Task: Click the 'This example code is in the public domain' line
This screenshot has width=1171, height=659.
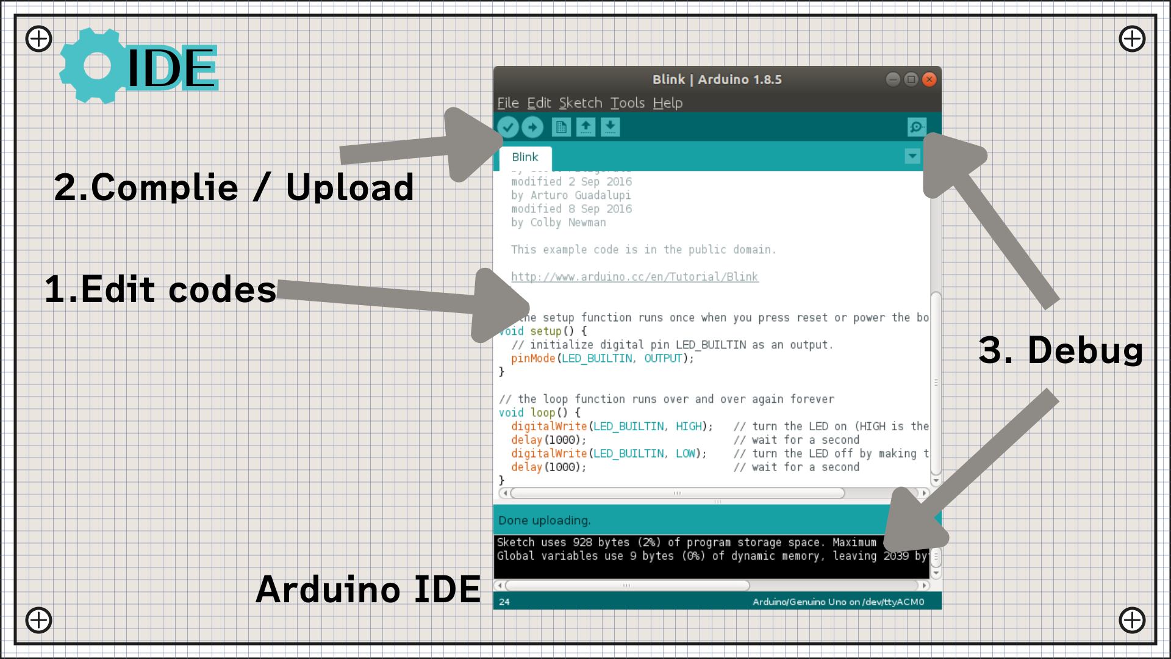Action: [643, 250]
